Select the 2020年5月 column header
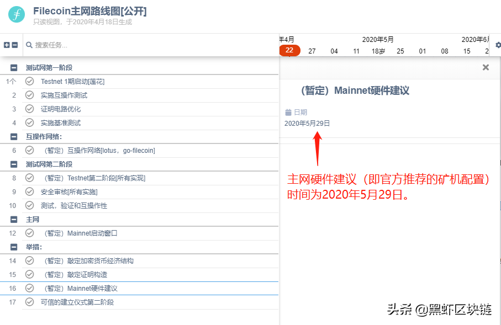Image resolution: width=501 pixels, height=325 pixels. [378, 40]
